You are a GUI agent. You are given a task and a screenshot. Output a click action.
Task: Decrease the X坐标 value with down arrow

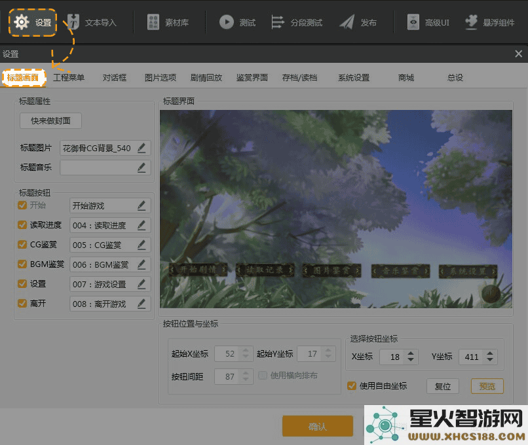(411, 359)
